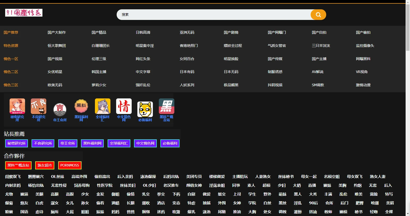Click the red PORNMOSS partner button
The width and height of the screenshot is (410, 216).
[70, 165]
